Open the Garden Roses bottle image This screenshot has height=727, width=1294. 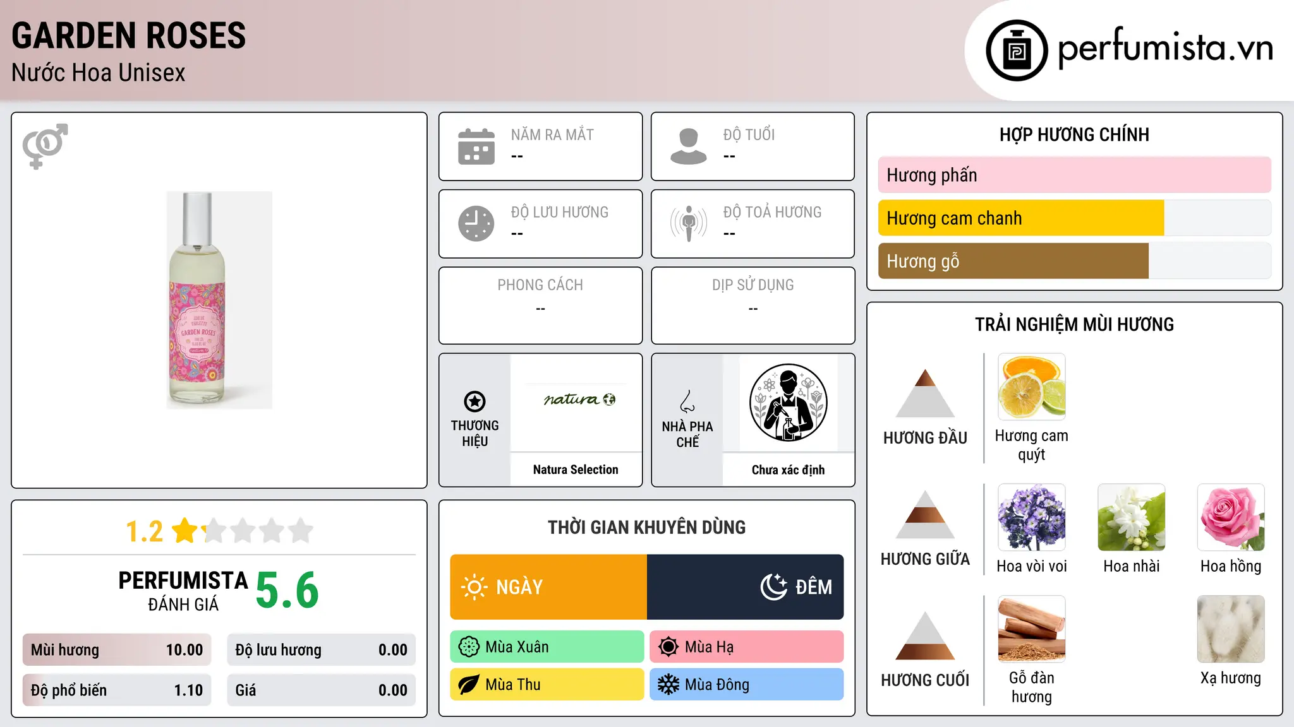tap(219, 300)
